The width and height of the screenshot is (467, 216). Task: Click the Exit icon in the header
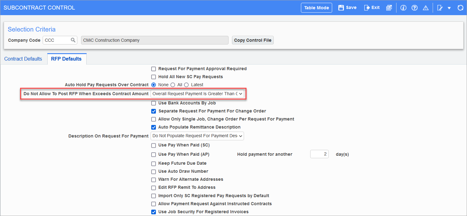point(372,8)
